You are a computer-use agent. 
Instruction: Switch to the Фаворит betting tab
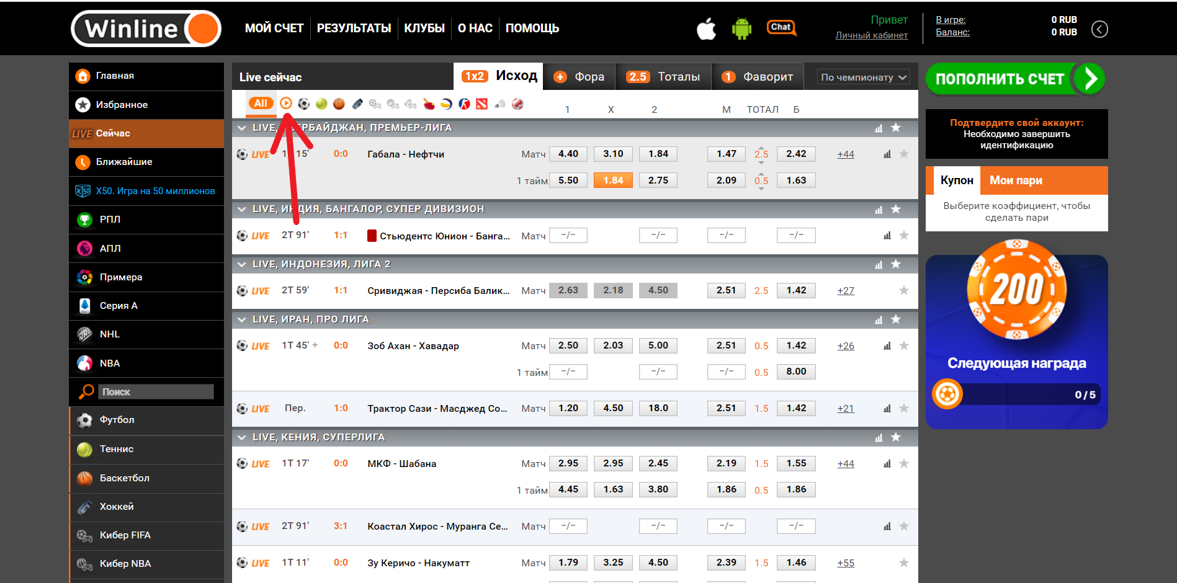pyautogui.click(x=758, y=77)
